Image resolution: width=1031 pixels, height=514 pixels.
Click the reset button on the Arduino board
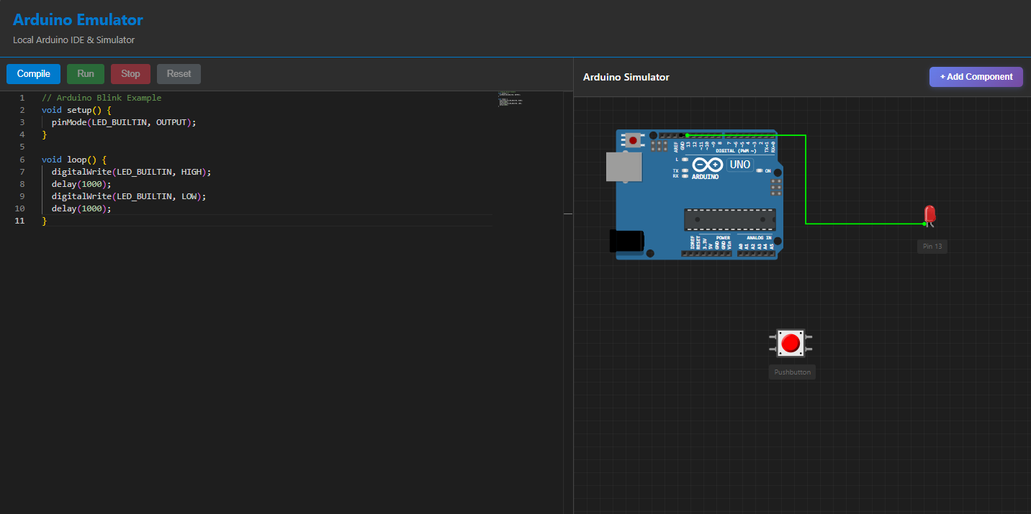tap(633, 139)
